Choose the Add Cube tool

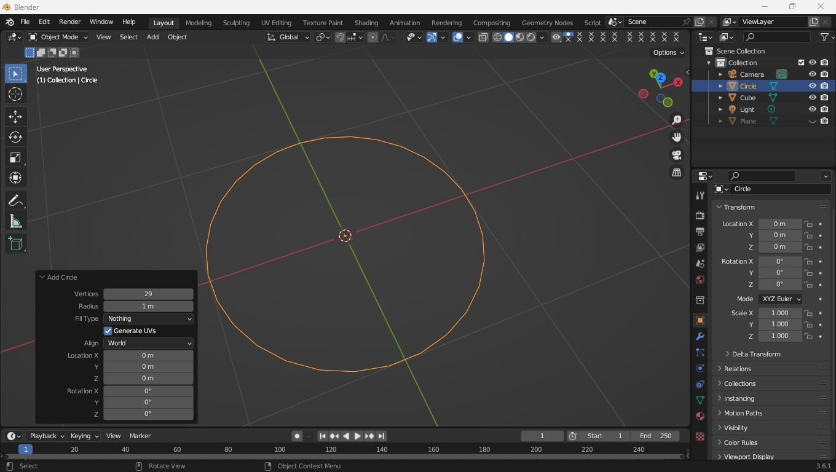15,244
